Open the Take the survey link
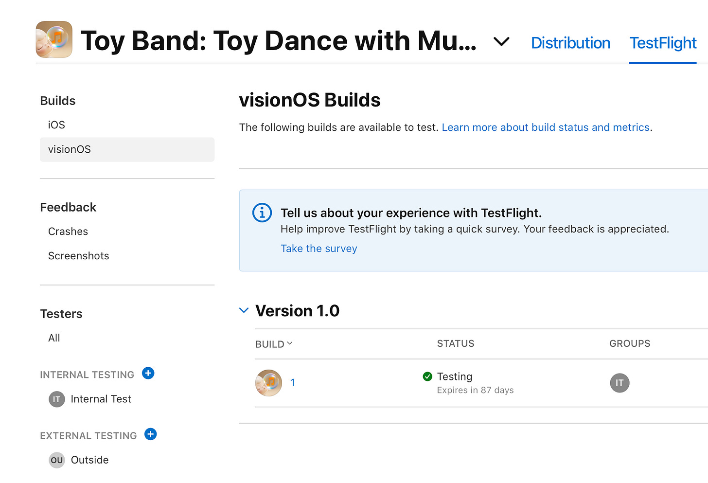The height and width of the screenshot is (483, 708). (319, 248)
